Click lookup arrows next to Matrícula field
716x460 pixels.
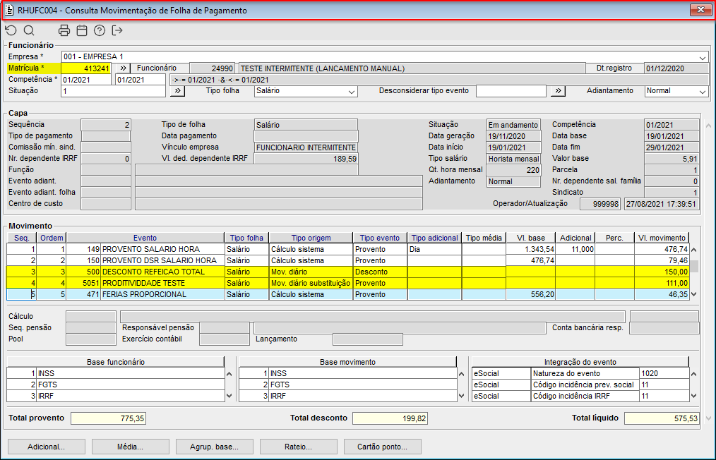(x=122, y=68)
